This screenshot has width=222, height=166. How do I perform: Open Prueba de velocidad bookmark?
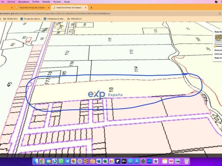click(32, 19)
